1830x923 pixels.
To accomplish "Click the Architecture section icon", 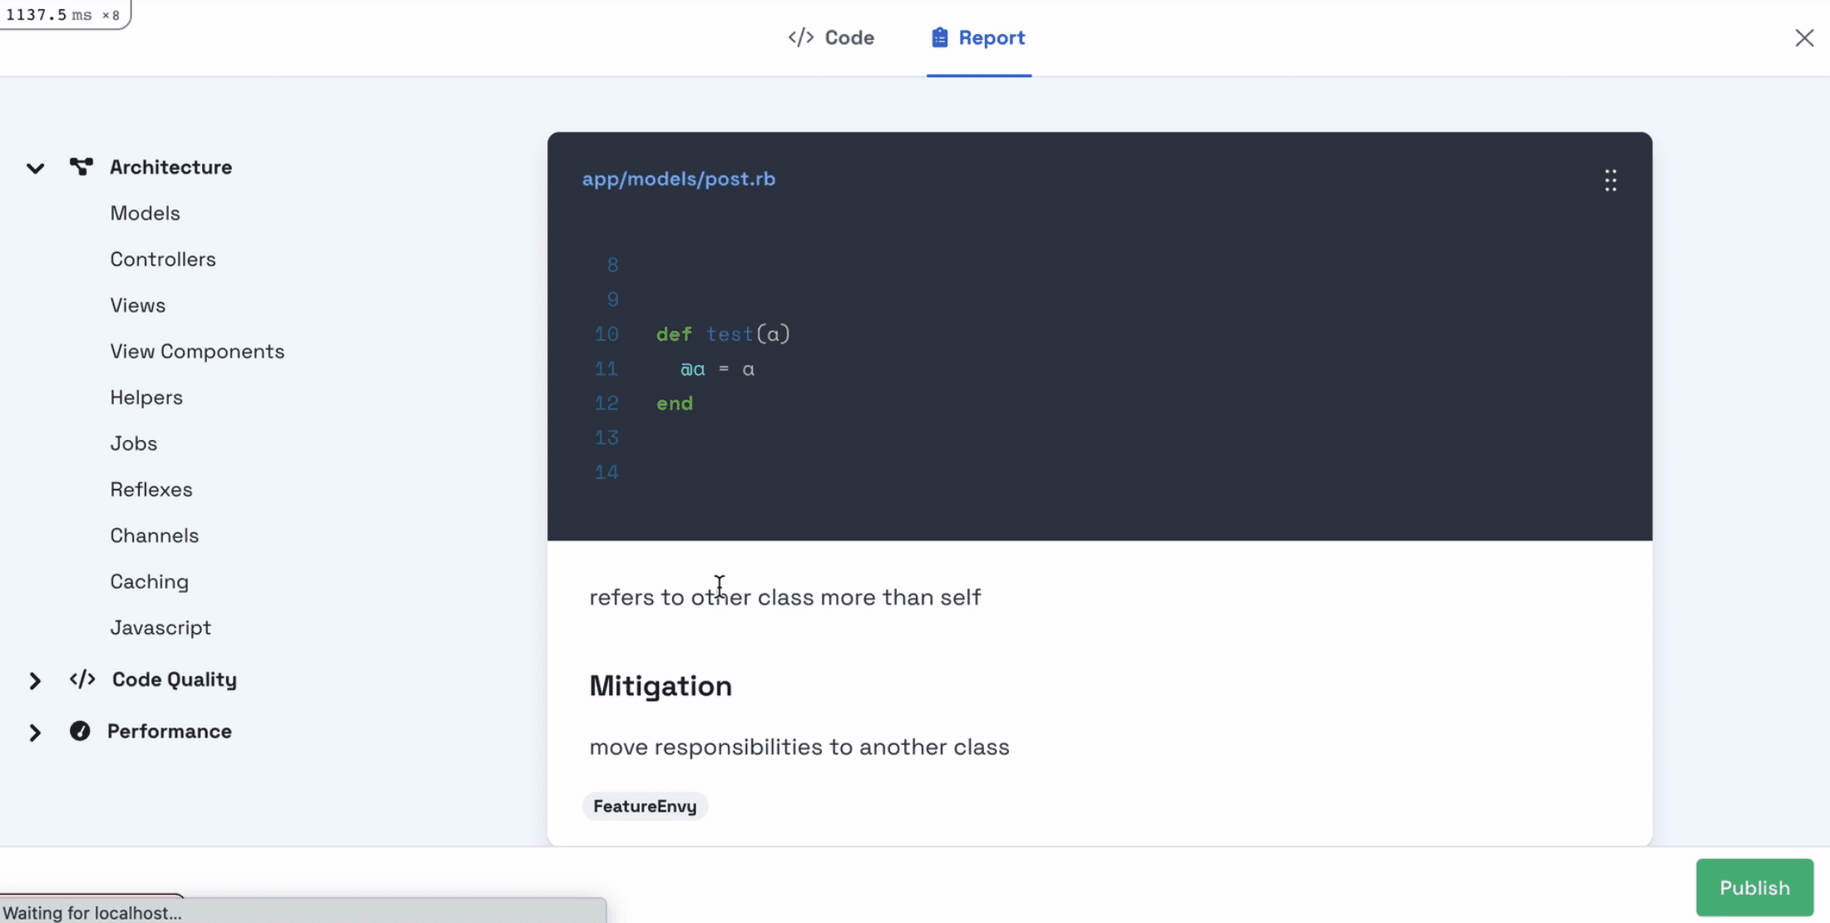I will tap(80, 166).
